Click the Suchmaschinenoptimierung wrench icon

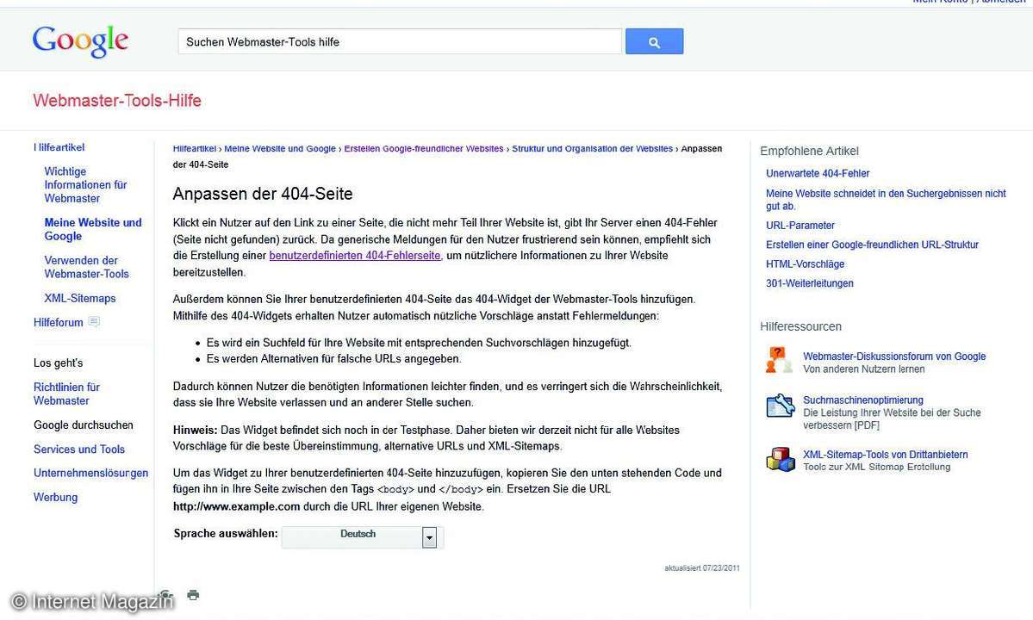780,406
